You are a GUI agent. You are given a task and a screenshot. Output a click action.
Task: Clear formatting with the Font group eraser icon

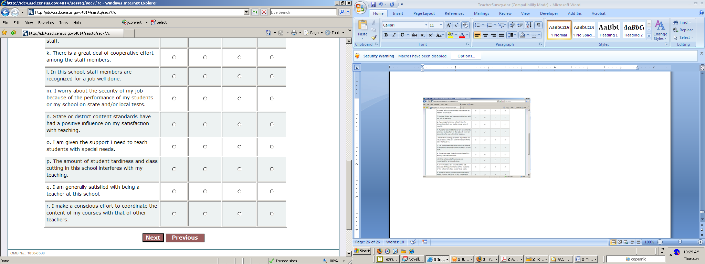pyautogui.click(x=465, y=25)
